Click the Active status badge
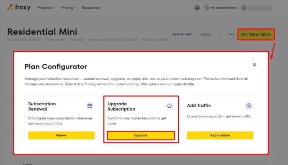The width and height of the screenshot is (288, 165). tap(206, 34)
